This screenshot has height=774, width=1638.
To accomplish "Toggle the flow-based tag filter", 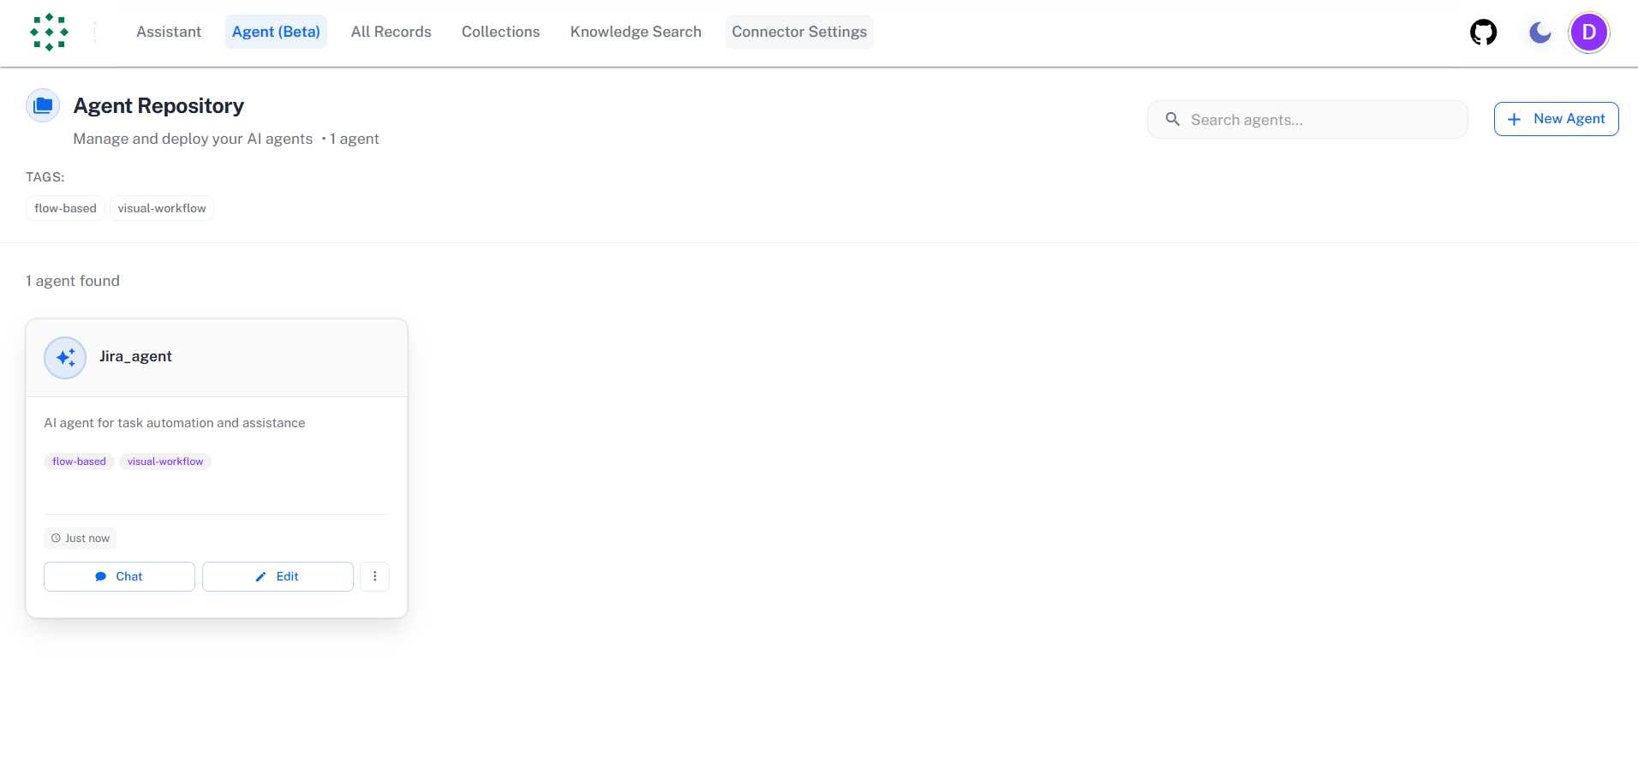I will pos(64,207).
